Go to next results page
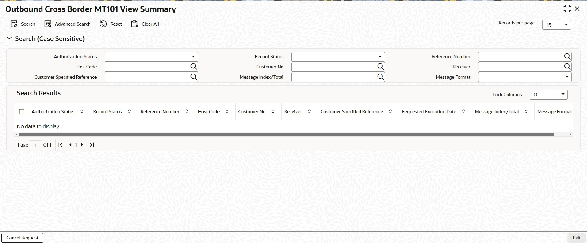 82,145
